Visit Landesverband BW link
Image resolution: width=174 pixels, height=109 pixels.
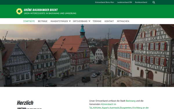click(x=125, y=2)
